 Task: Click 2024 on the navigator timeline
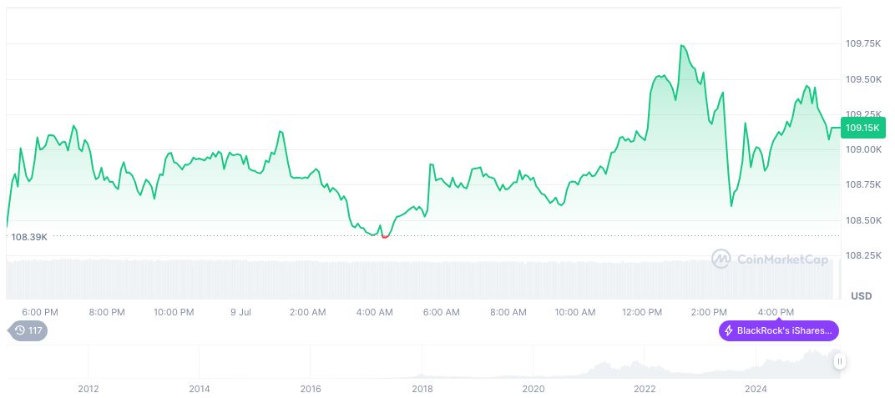point(756,389)
